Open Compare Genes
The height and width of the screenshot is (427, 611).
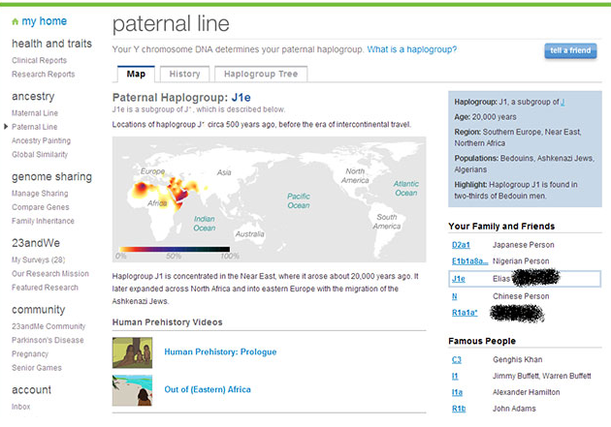click(40, 207)
